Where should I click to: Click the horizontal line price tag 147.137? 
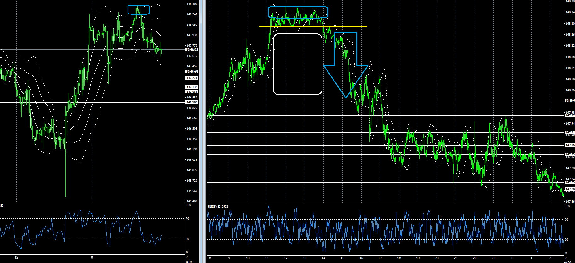[192, 87]
